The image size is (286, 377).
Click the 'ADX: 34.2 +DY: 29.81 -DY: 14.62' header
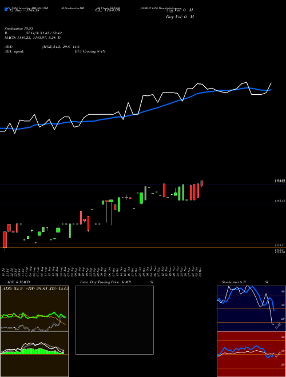pyautogui.click(x=35, y=289)
